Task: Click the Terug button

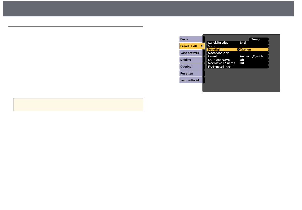Action: (258, 39)
